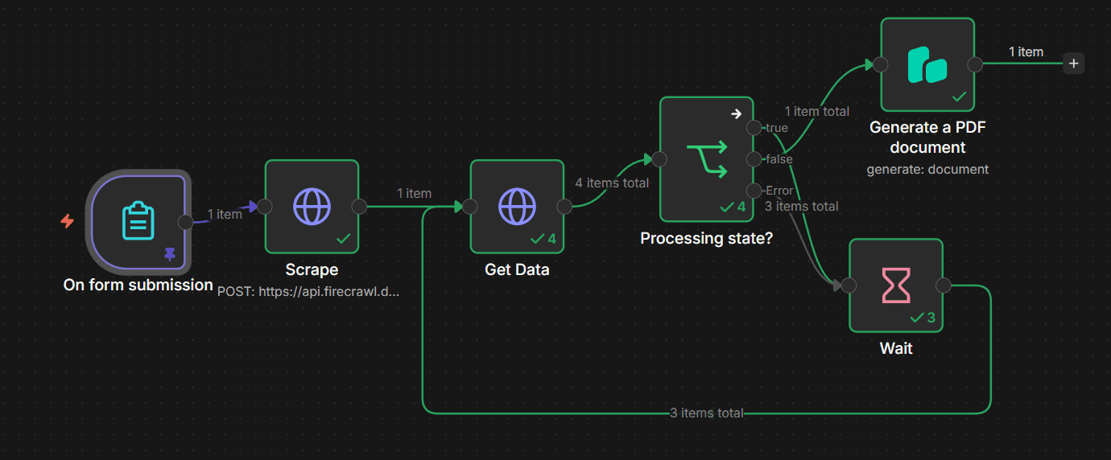
Task: Click the plus button after PDF node
Action: [1073, 64]
